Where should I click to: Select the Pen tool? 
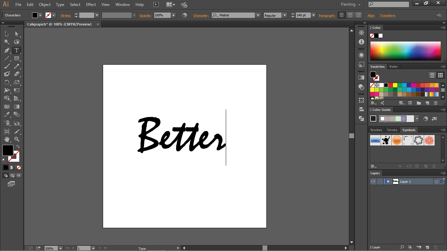tap(7, 50)
